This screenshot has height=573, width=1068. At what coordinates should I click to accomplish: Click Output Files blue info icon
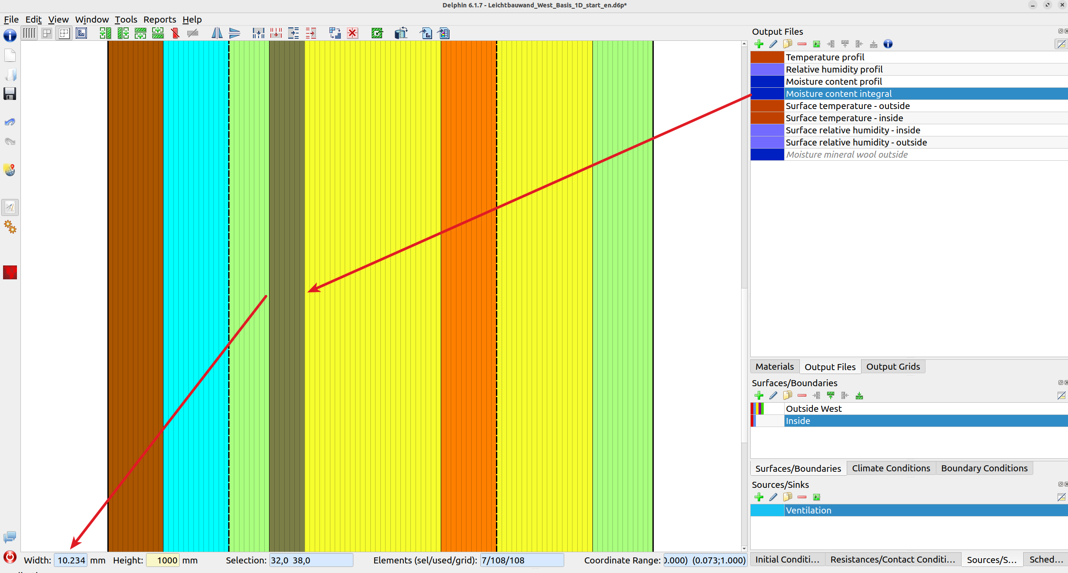888,44
